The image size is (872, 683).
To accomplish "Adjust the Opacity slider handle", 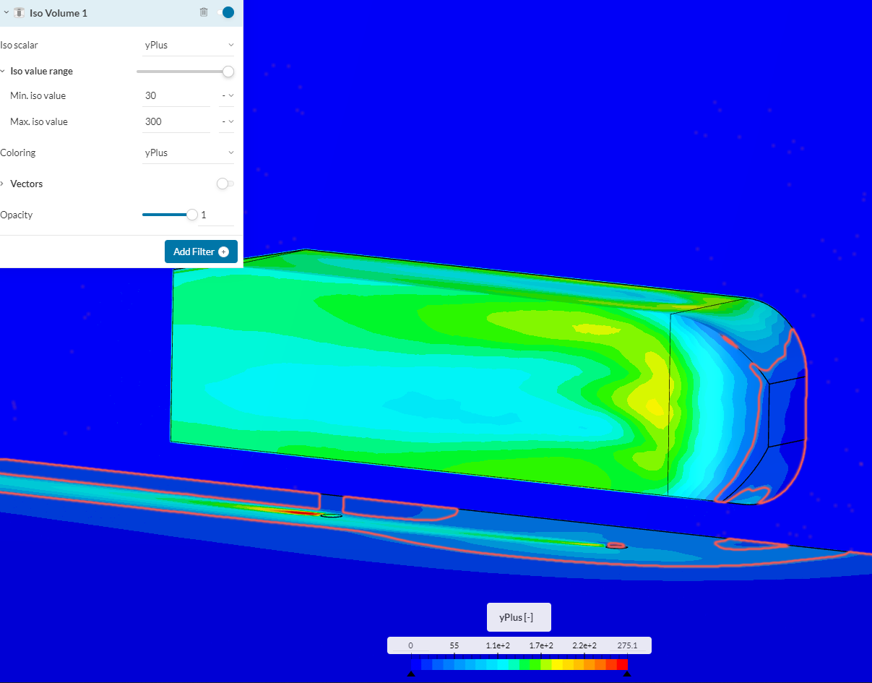I will pos(192,215).
